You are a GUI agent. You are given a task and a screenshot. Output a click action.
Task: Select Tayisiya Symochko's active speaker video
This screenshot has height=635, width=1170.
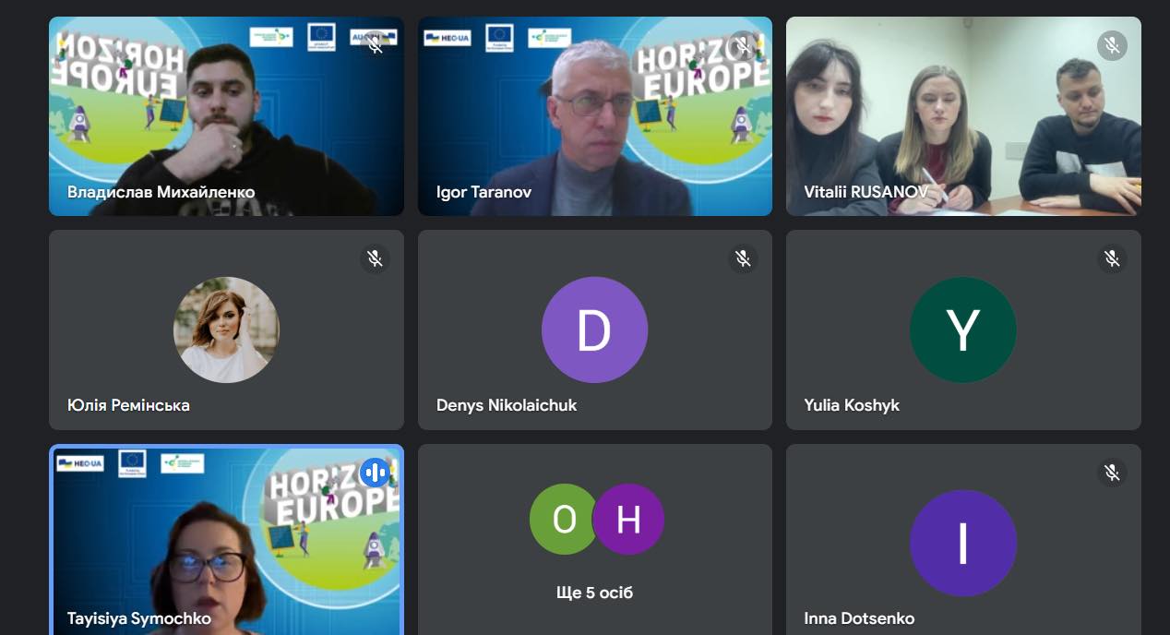226,540
